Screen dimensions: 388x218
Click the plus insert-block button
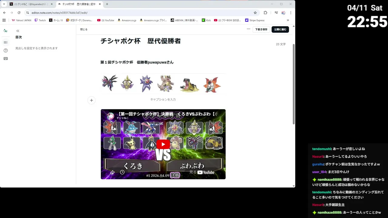(92, 100)
